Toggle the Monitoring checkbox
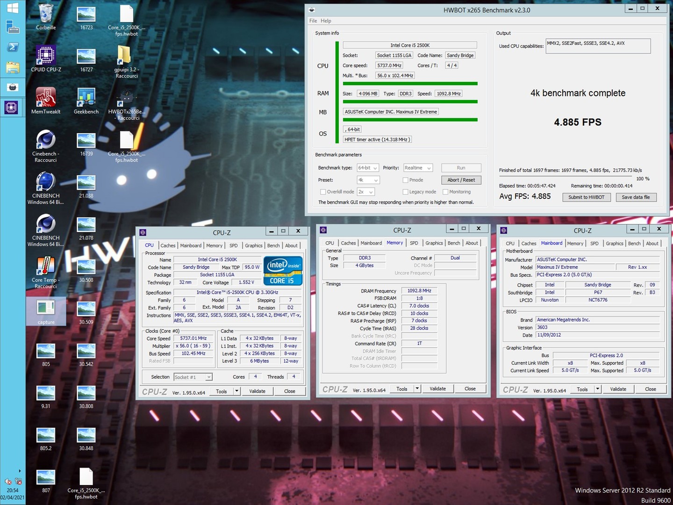673x505 pixels. 445,192
